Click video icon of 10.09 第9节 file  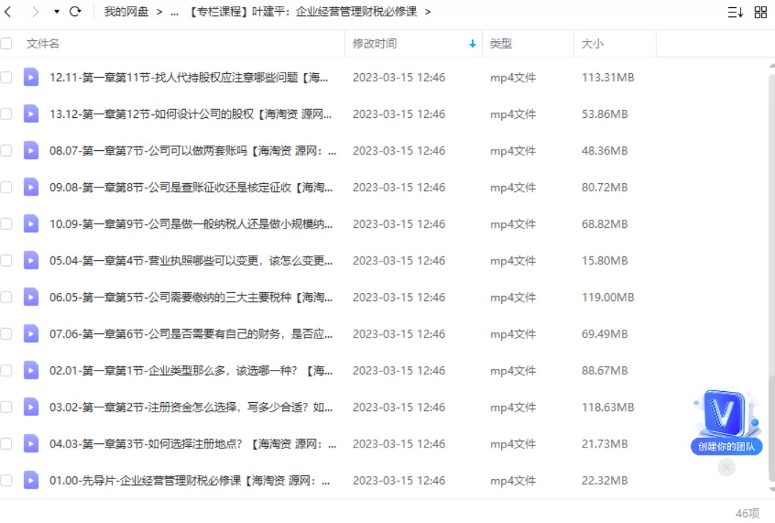[31, 223]
